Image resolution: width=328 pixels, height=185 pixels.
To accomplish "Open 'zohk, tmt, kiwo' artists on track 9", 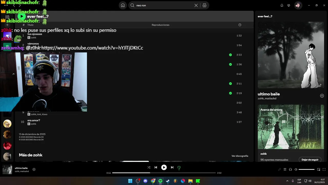I will coord(39,114).
